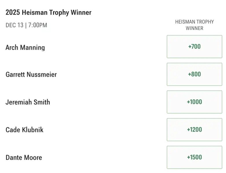Pick the +1200 odds button

194,129
